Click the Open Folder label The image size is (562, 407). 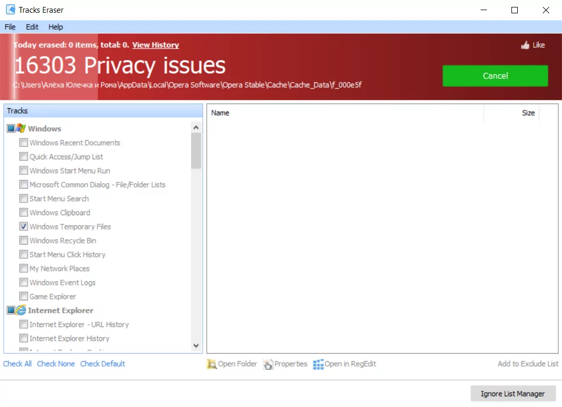237,364
